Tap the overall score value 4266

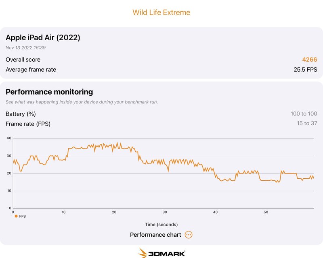310,60
